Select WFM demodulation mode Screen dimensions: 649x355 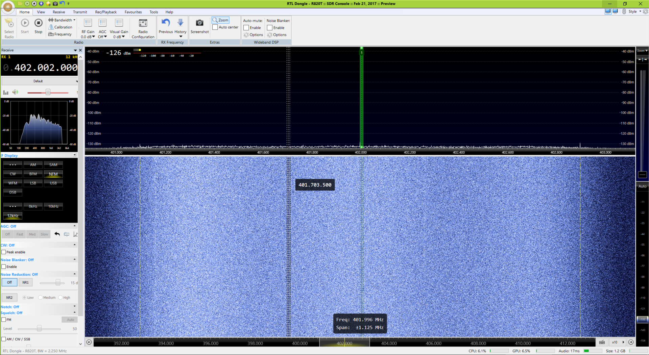click(x=13, y=183)
